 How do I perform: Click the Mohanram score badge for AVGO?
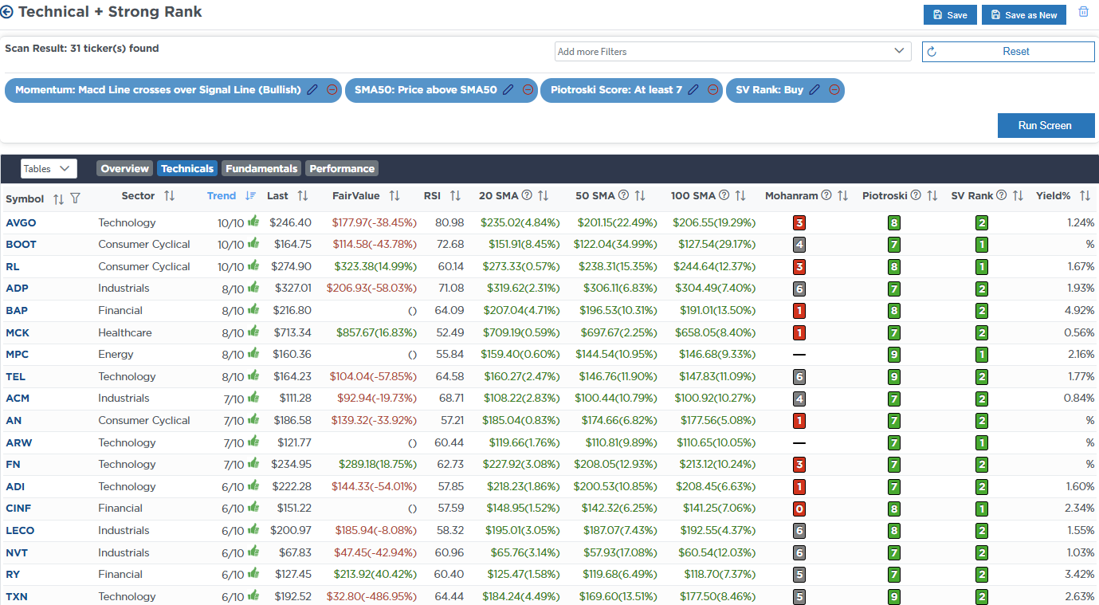[799, 223]
